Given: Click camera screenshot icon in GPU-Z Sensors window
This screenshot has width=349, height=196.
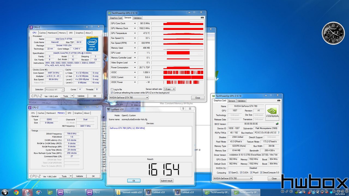Looking at the screenshot, I should [x=202, y=18].
